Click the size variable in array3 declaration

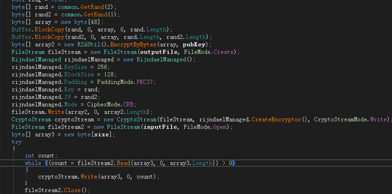(103, 135)
